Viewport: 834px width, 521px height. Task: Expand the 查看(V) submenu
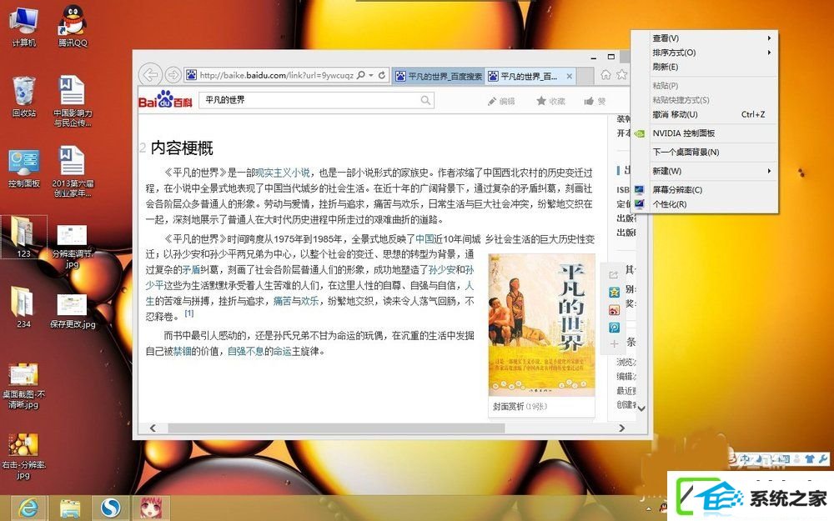704,38
